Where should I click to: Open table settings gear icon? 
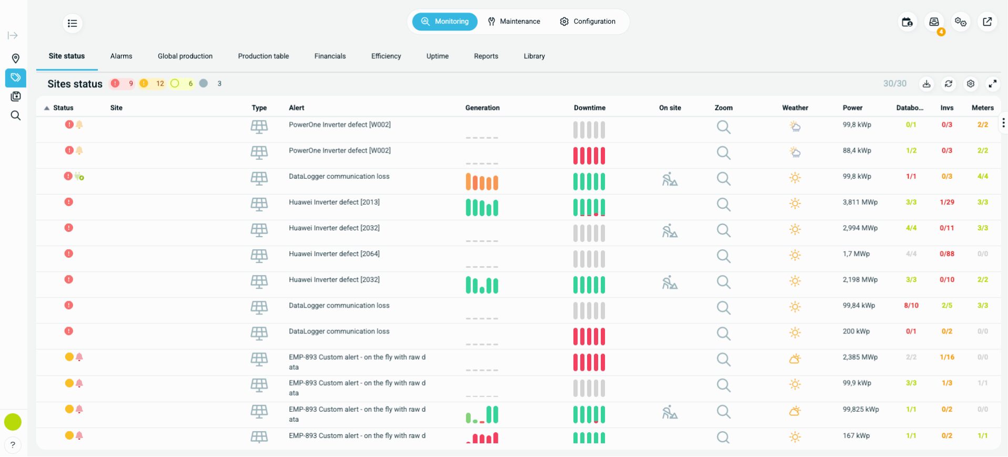point(971,84)
